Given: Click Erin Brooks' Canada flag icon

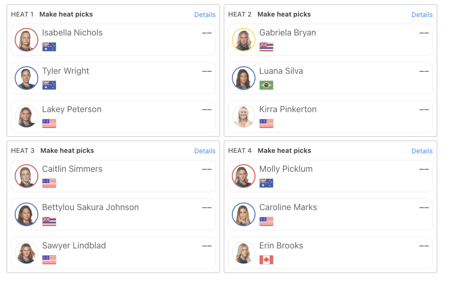Looking at the screenshot, I should pyautogui.click(x=266, y=260).
